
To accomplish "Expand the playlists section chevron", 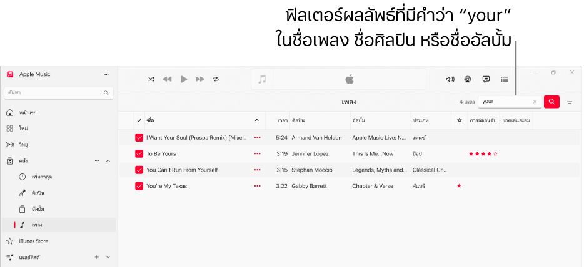I will pyautogui.click(x=108, y=257).
